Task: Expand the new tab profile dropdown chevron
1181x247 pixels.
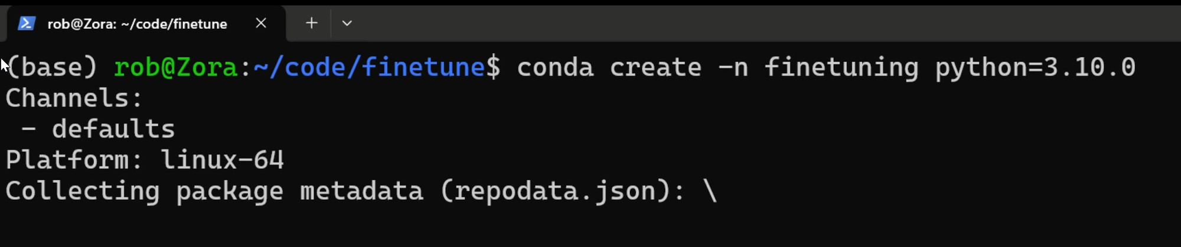Action: click(347, 24)
